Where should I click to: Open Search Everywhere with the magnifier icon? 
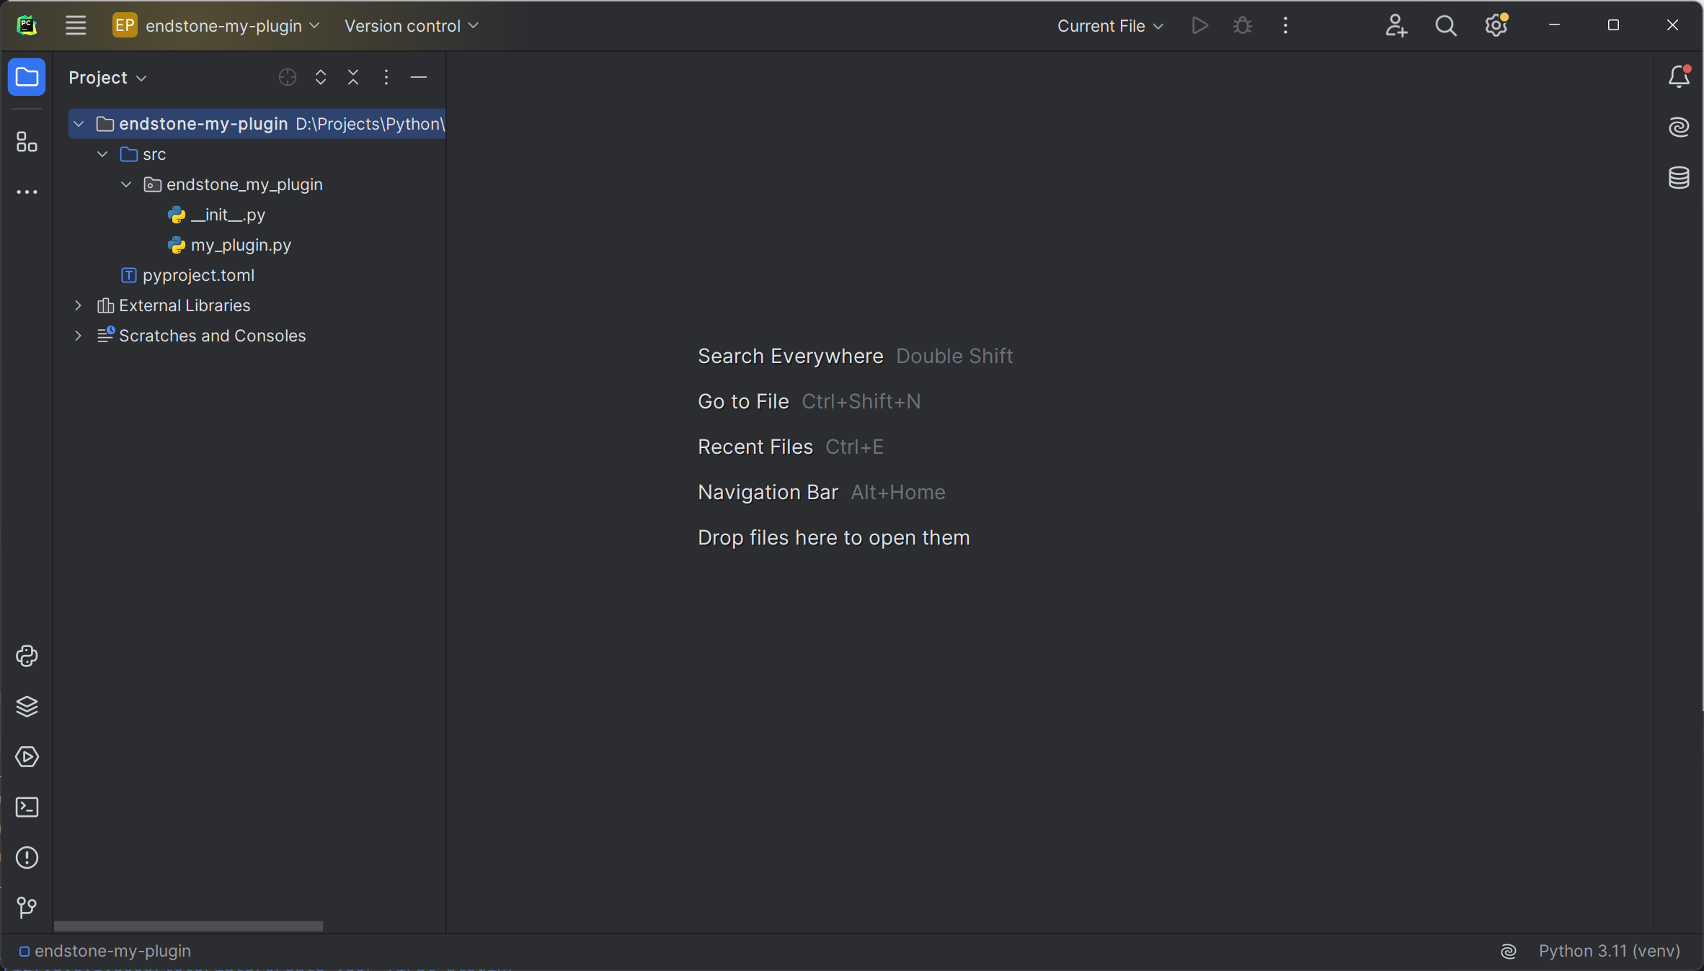[1446, 25]
